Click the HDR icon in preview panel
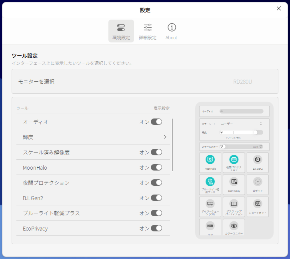The width and height of the screenshot is (290, 259). [x=210, y=225]
